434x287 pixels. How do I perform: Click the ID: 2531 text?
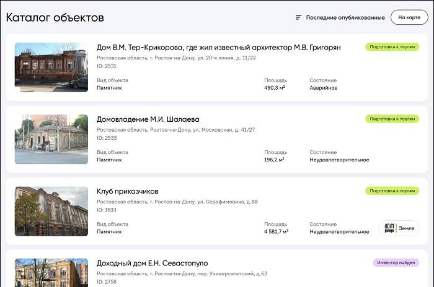pos(107,66)
